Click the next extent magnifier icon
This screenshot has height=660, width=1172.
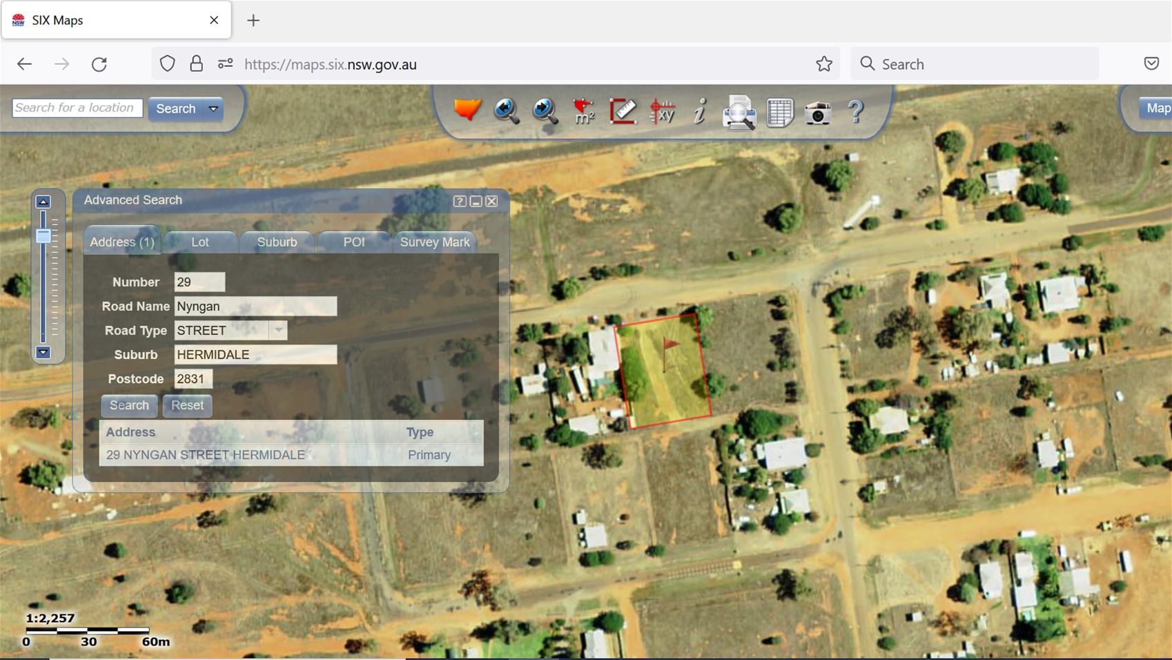[x=545, y=110]
